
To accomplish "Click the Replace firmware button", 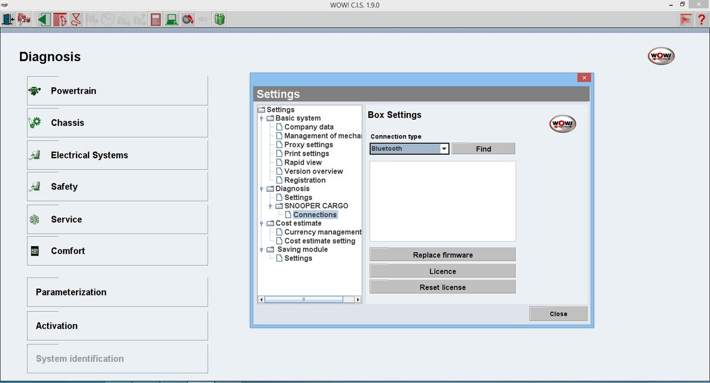I will pyautogui.click(x=443, y=255).
